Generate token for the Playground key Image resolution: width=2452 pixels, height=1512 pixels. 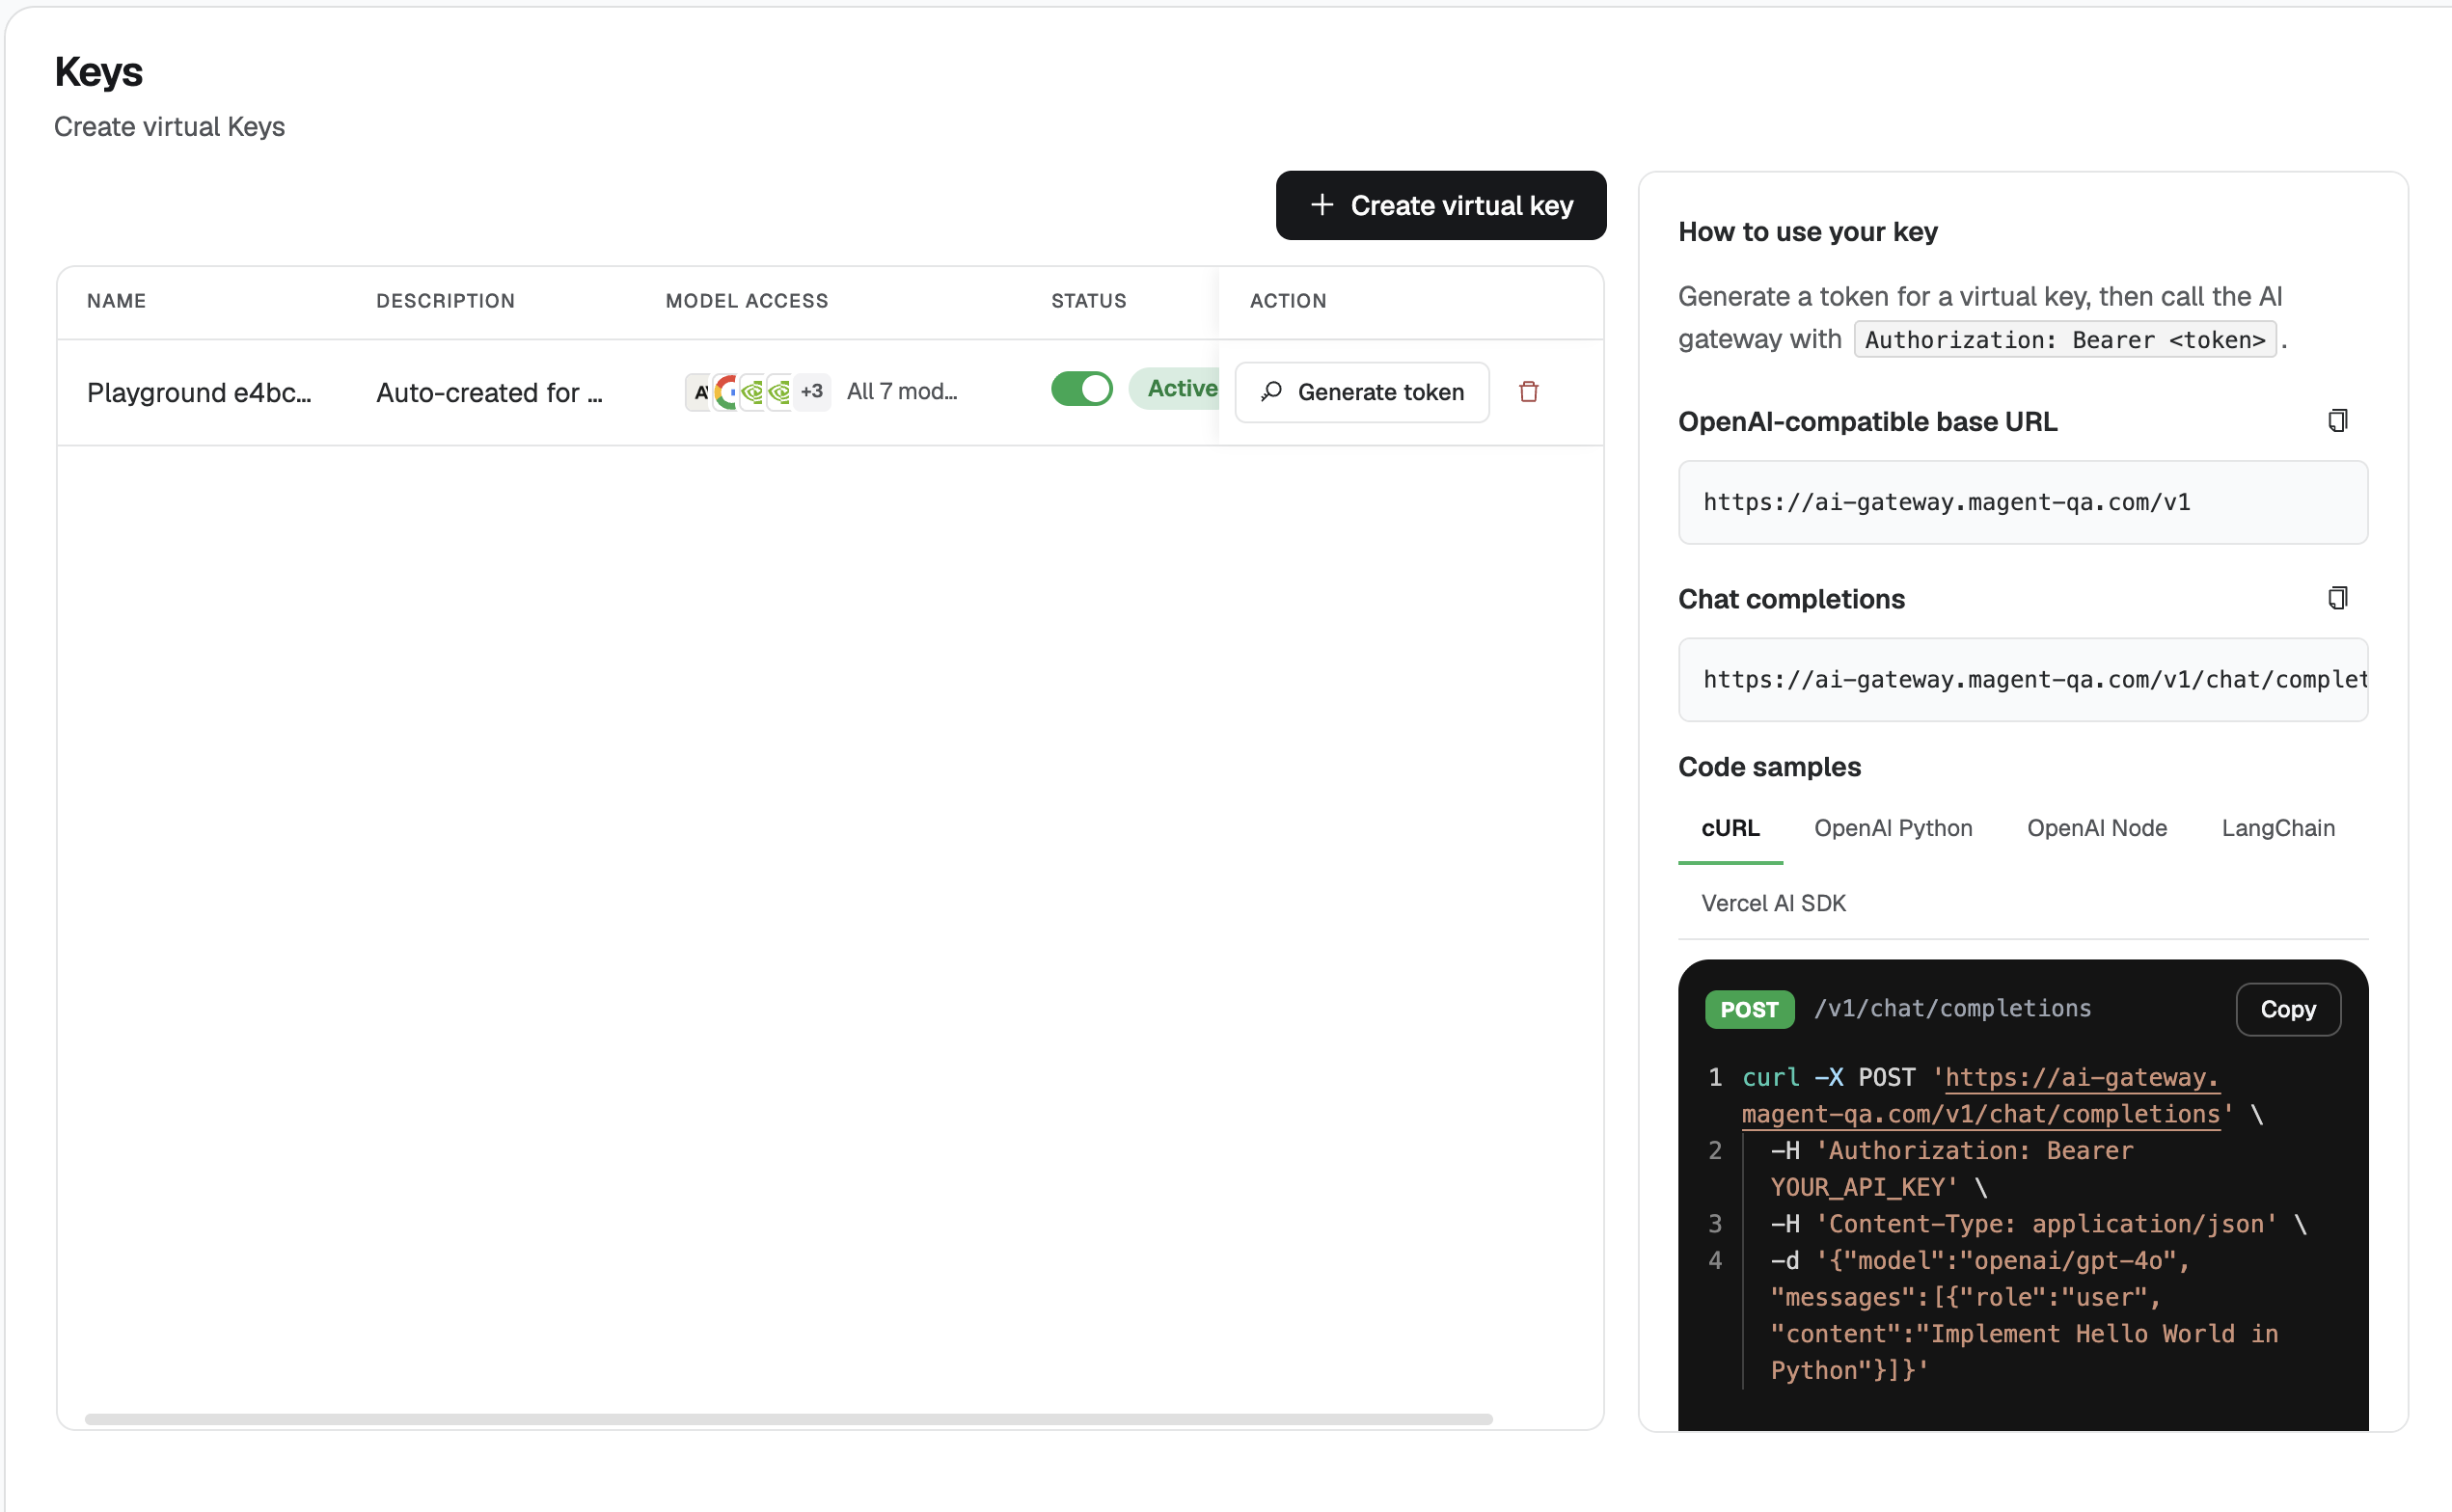click(x=1361, y=392)
